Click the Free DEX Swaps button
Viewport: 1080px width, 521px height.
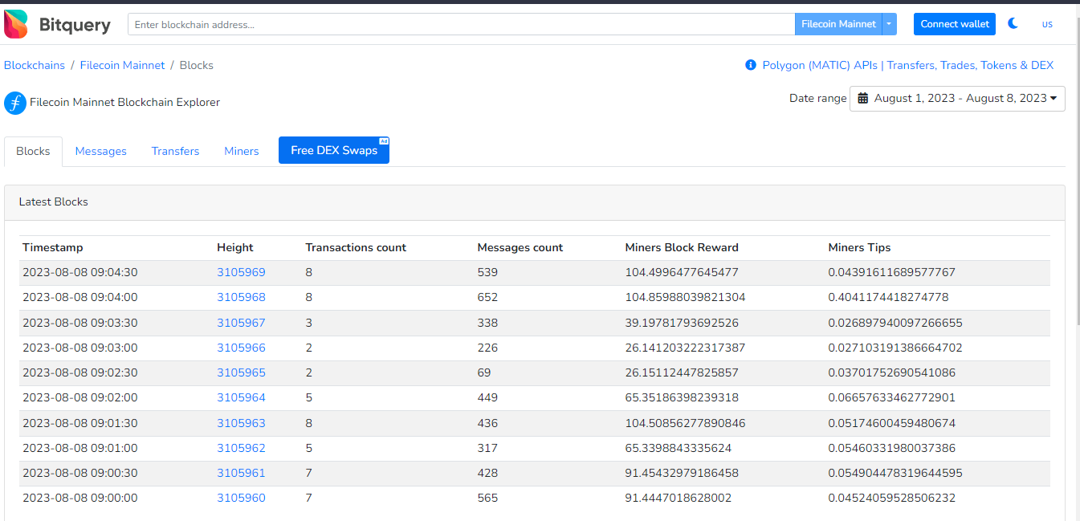(x=334, y=150)
